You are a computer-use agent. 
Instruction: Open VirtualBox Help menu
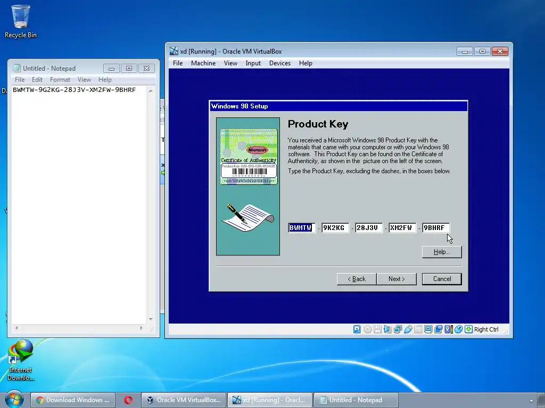(x=305, y=63)
